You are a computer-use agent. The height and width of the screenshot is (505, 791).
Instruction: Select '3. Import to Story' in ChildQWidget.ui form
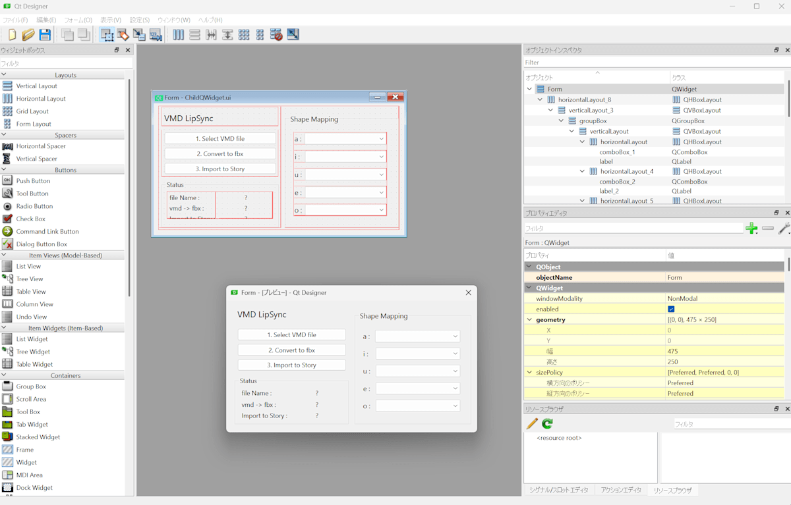(x=220, y=169)
